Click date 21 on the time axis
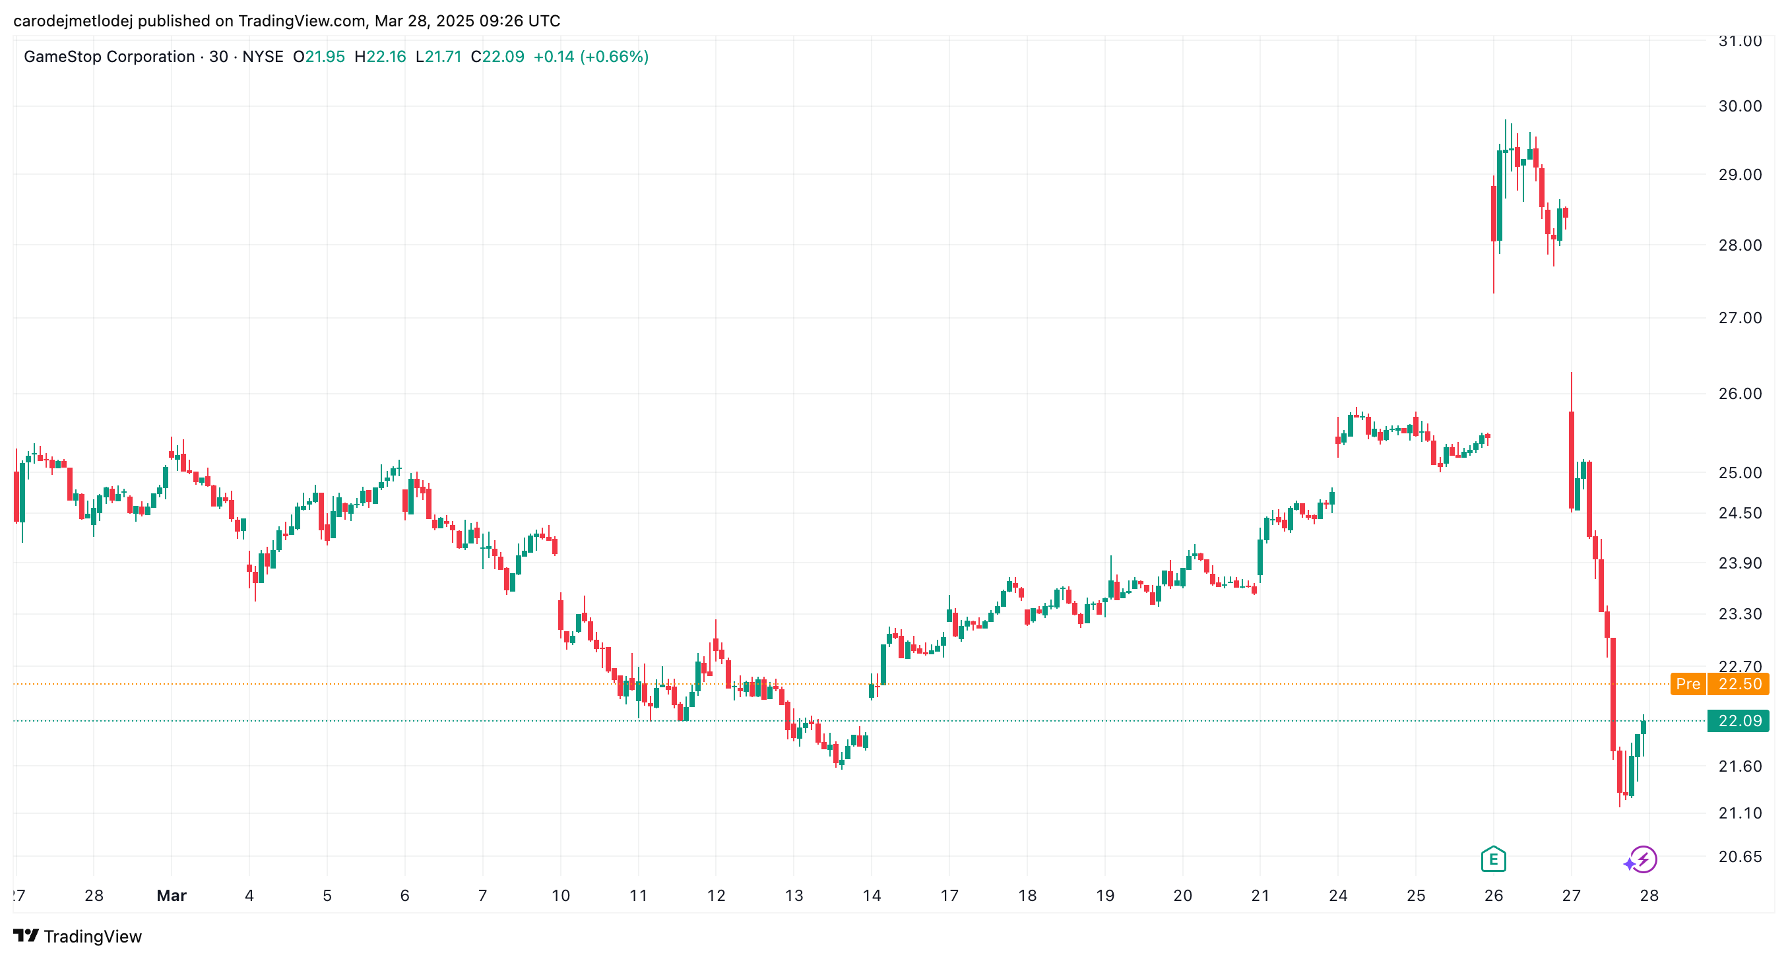The width and height of the screenshot is (1788, 959). [1260, 895]
